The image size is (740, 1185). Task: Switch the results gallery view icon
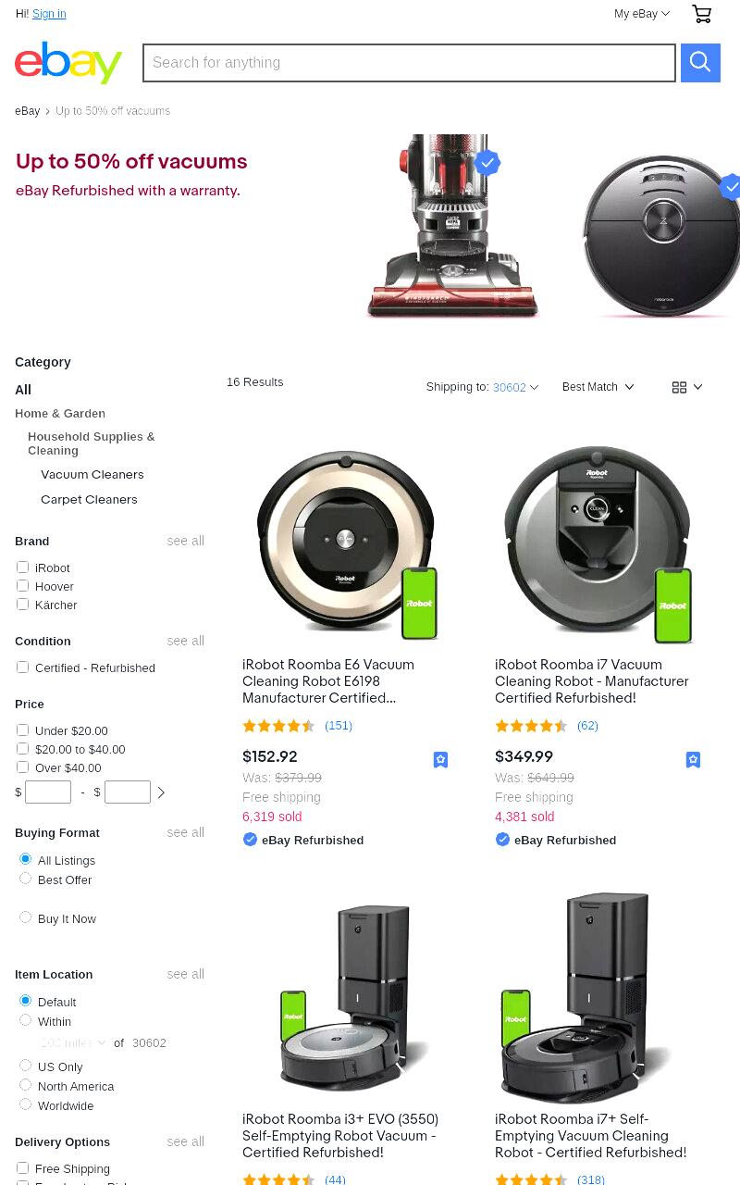pyautogui.click(x=687, y=387)
